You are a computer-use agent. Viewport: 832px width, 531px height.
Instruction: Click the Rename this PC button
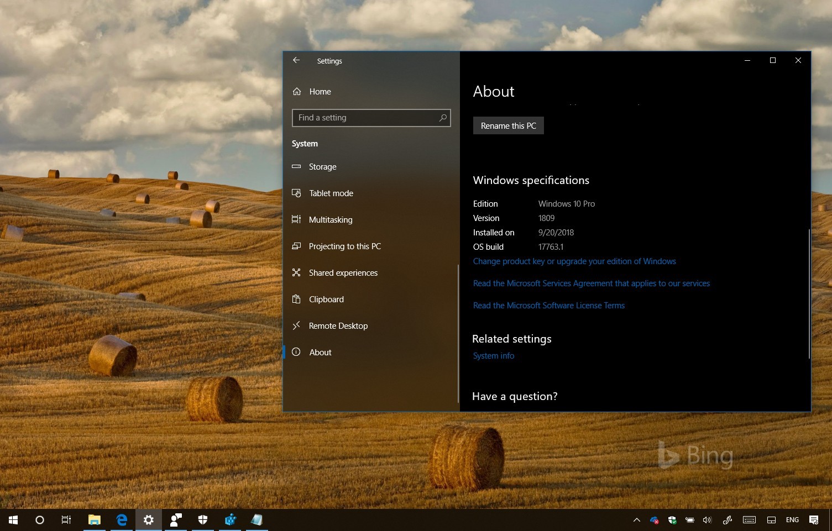508,125
